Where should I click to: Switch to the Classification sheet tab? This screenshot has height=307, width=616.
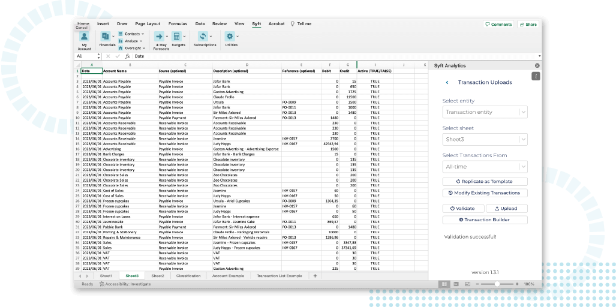[188, 276]
